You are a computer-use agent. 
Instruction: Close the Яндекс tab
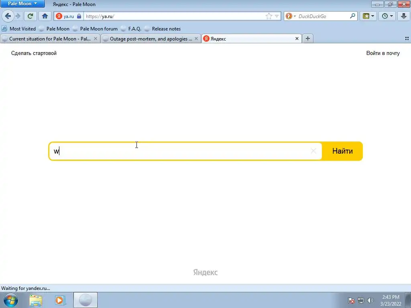tap(297, 38)
